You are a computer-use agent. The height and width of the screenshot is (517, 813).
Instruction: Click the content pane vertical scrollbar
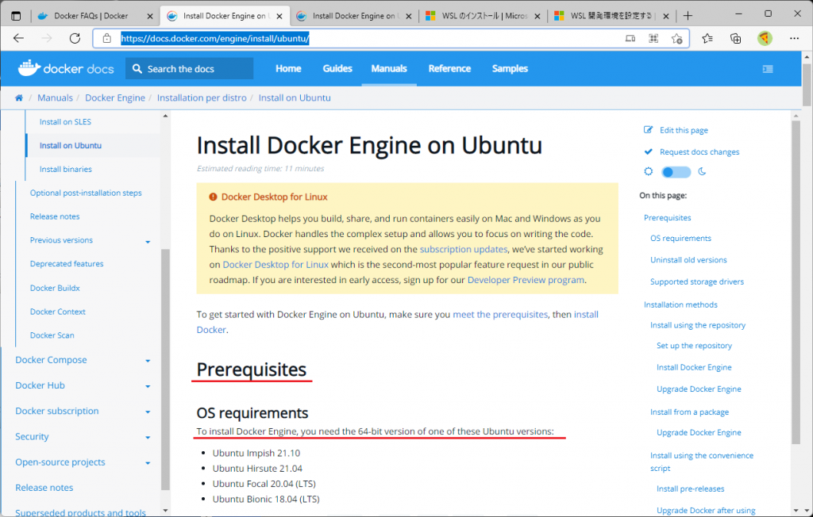pos(796,282)
